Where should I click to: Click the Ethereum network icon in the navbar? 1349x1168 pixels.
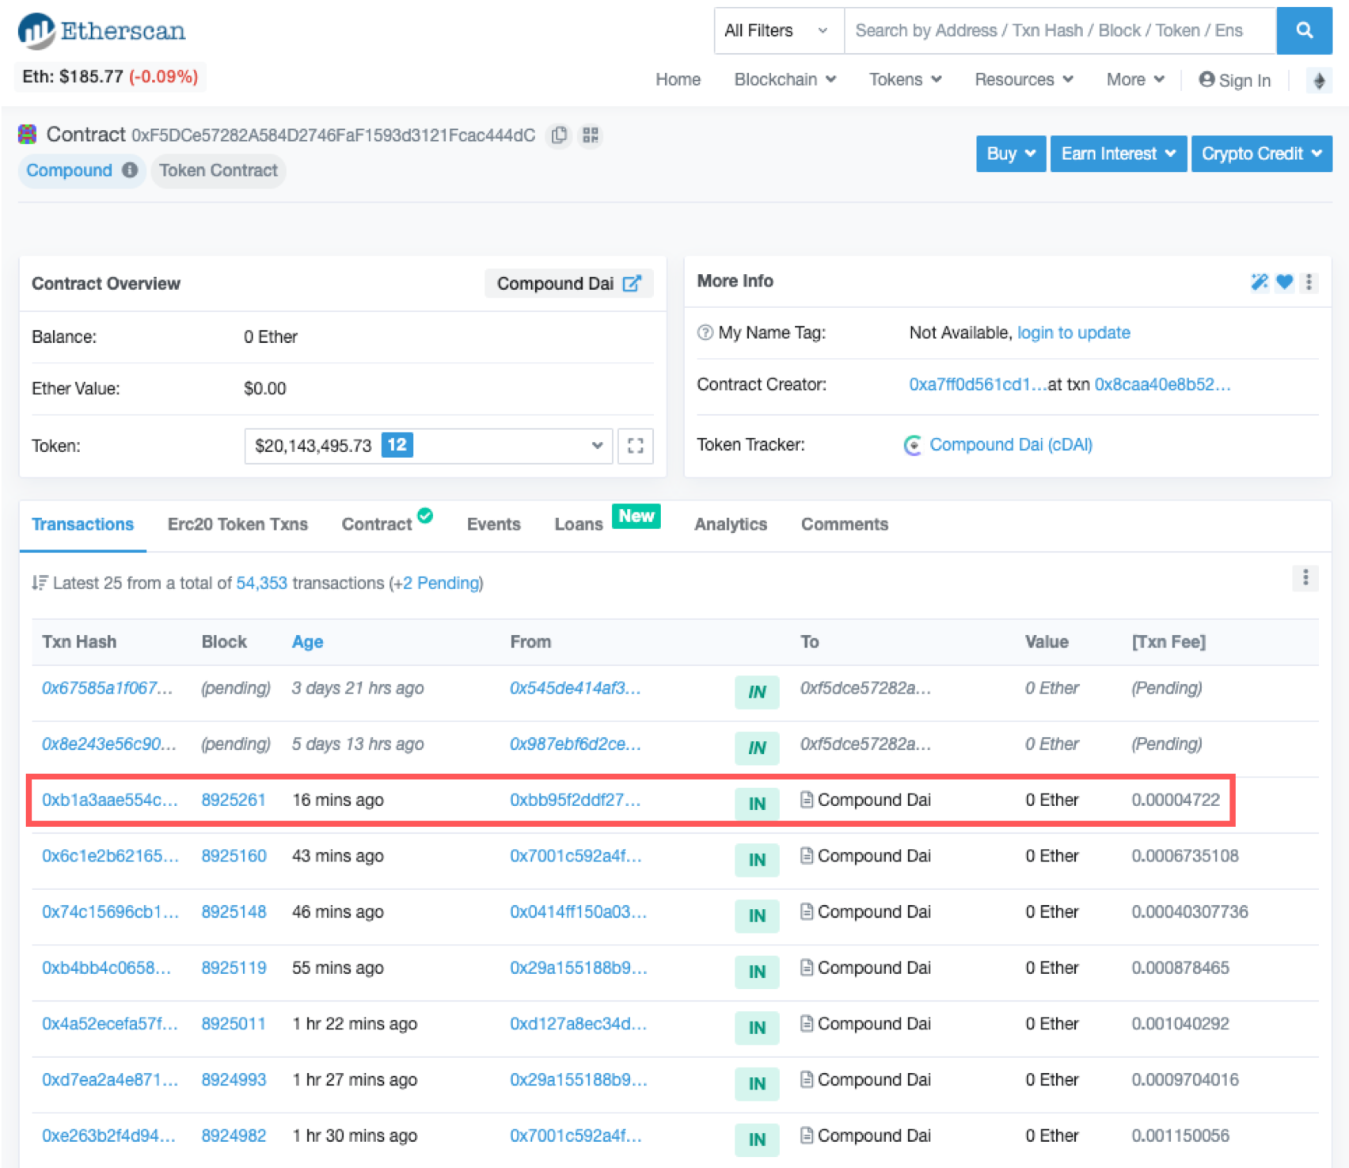coord(1319,80)
